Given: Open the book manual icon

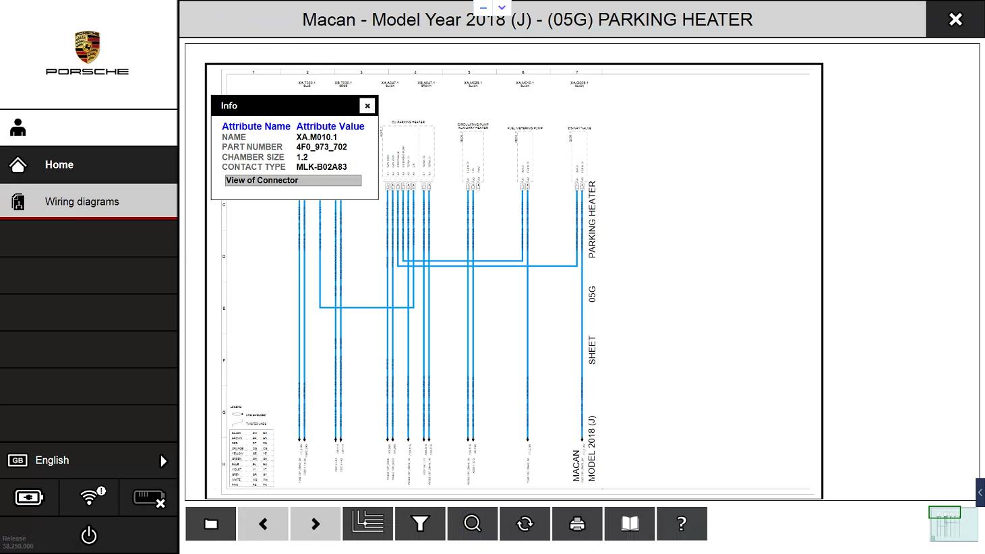Looking at the screenshot, I should click(630, 524).
